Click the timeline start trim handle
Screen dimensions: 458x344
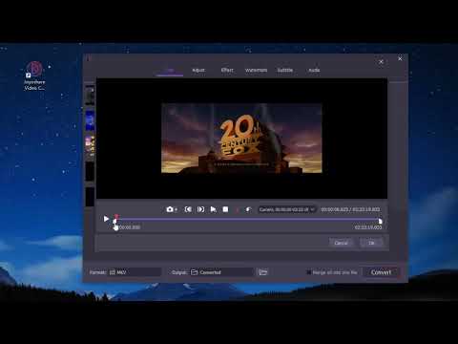(114, 221)
